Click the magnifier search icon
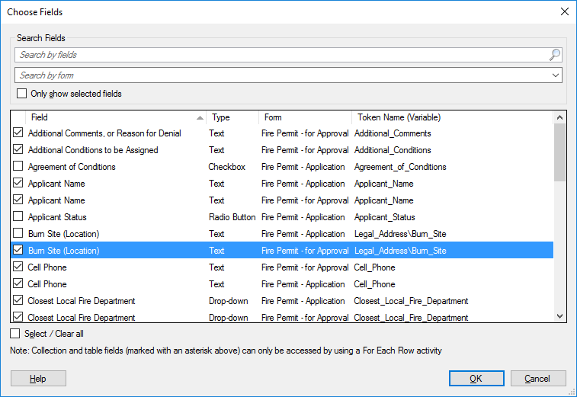The image size is (577, 397). click(555, 55)
